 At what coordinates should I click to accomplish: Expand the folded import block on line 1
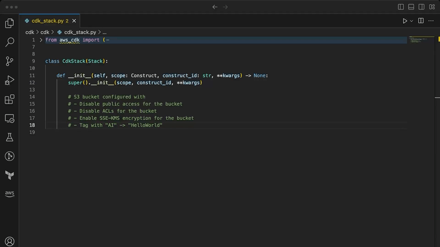coord(41,40)
